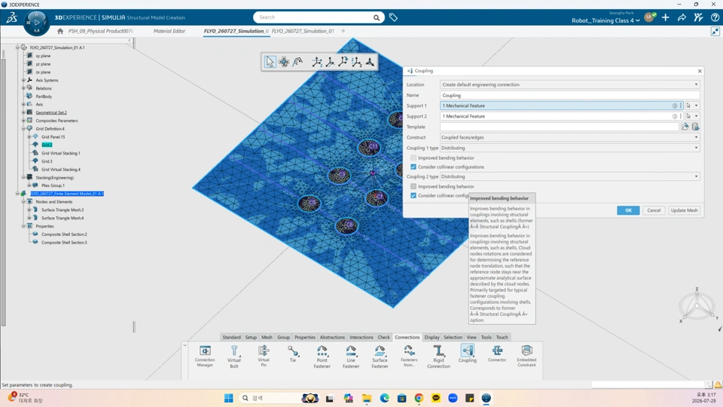Select the Rigid Connection tool
Viewport: 723px width, 407px height.
[x=438, y=357]
